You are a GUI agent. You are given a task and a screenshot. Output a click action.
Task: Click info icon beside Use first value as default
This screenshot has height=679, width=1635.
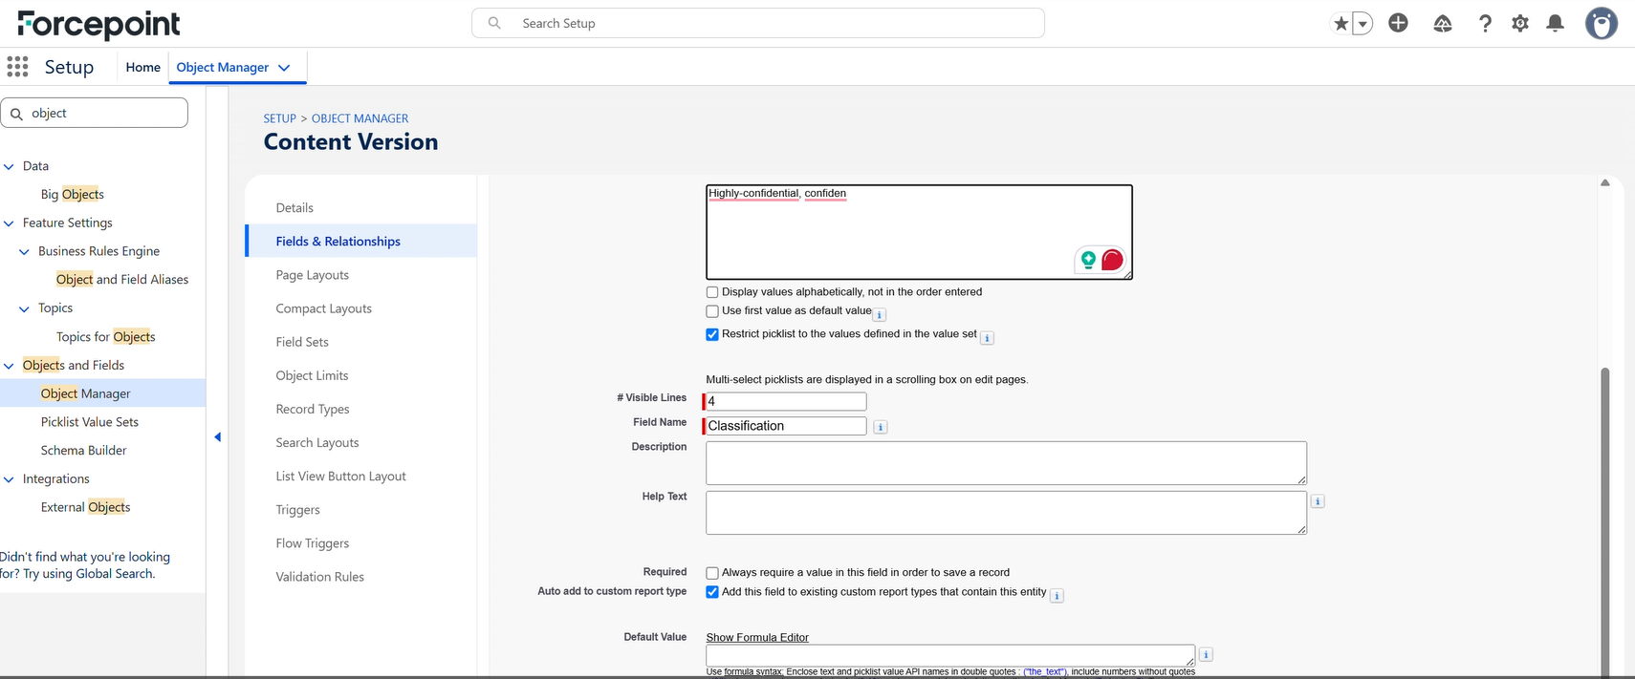point(880,315)
